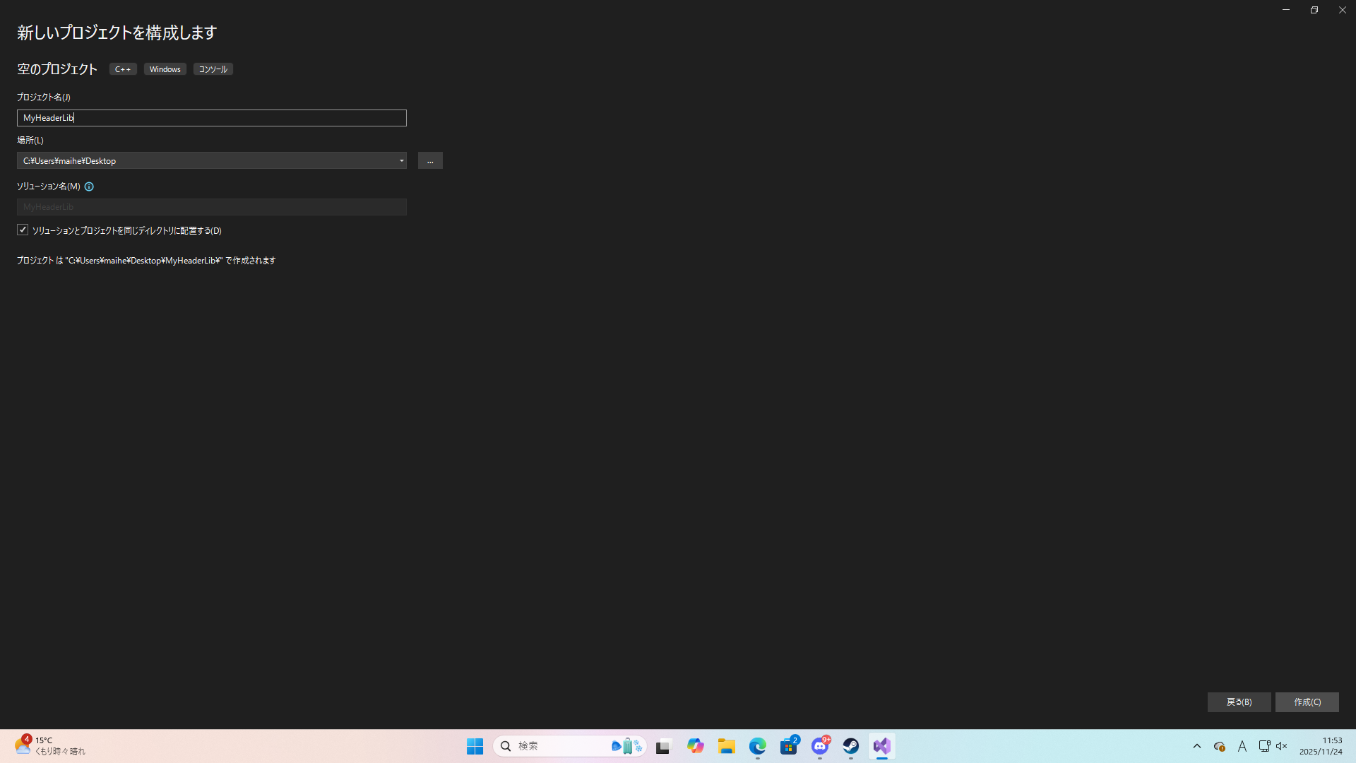Click the 戻る(B) back button

[x=1239, y=702]
